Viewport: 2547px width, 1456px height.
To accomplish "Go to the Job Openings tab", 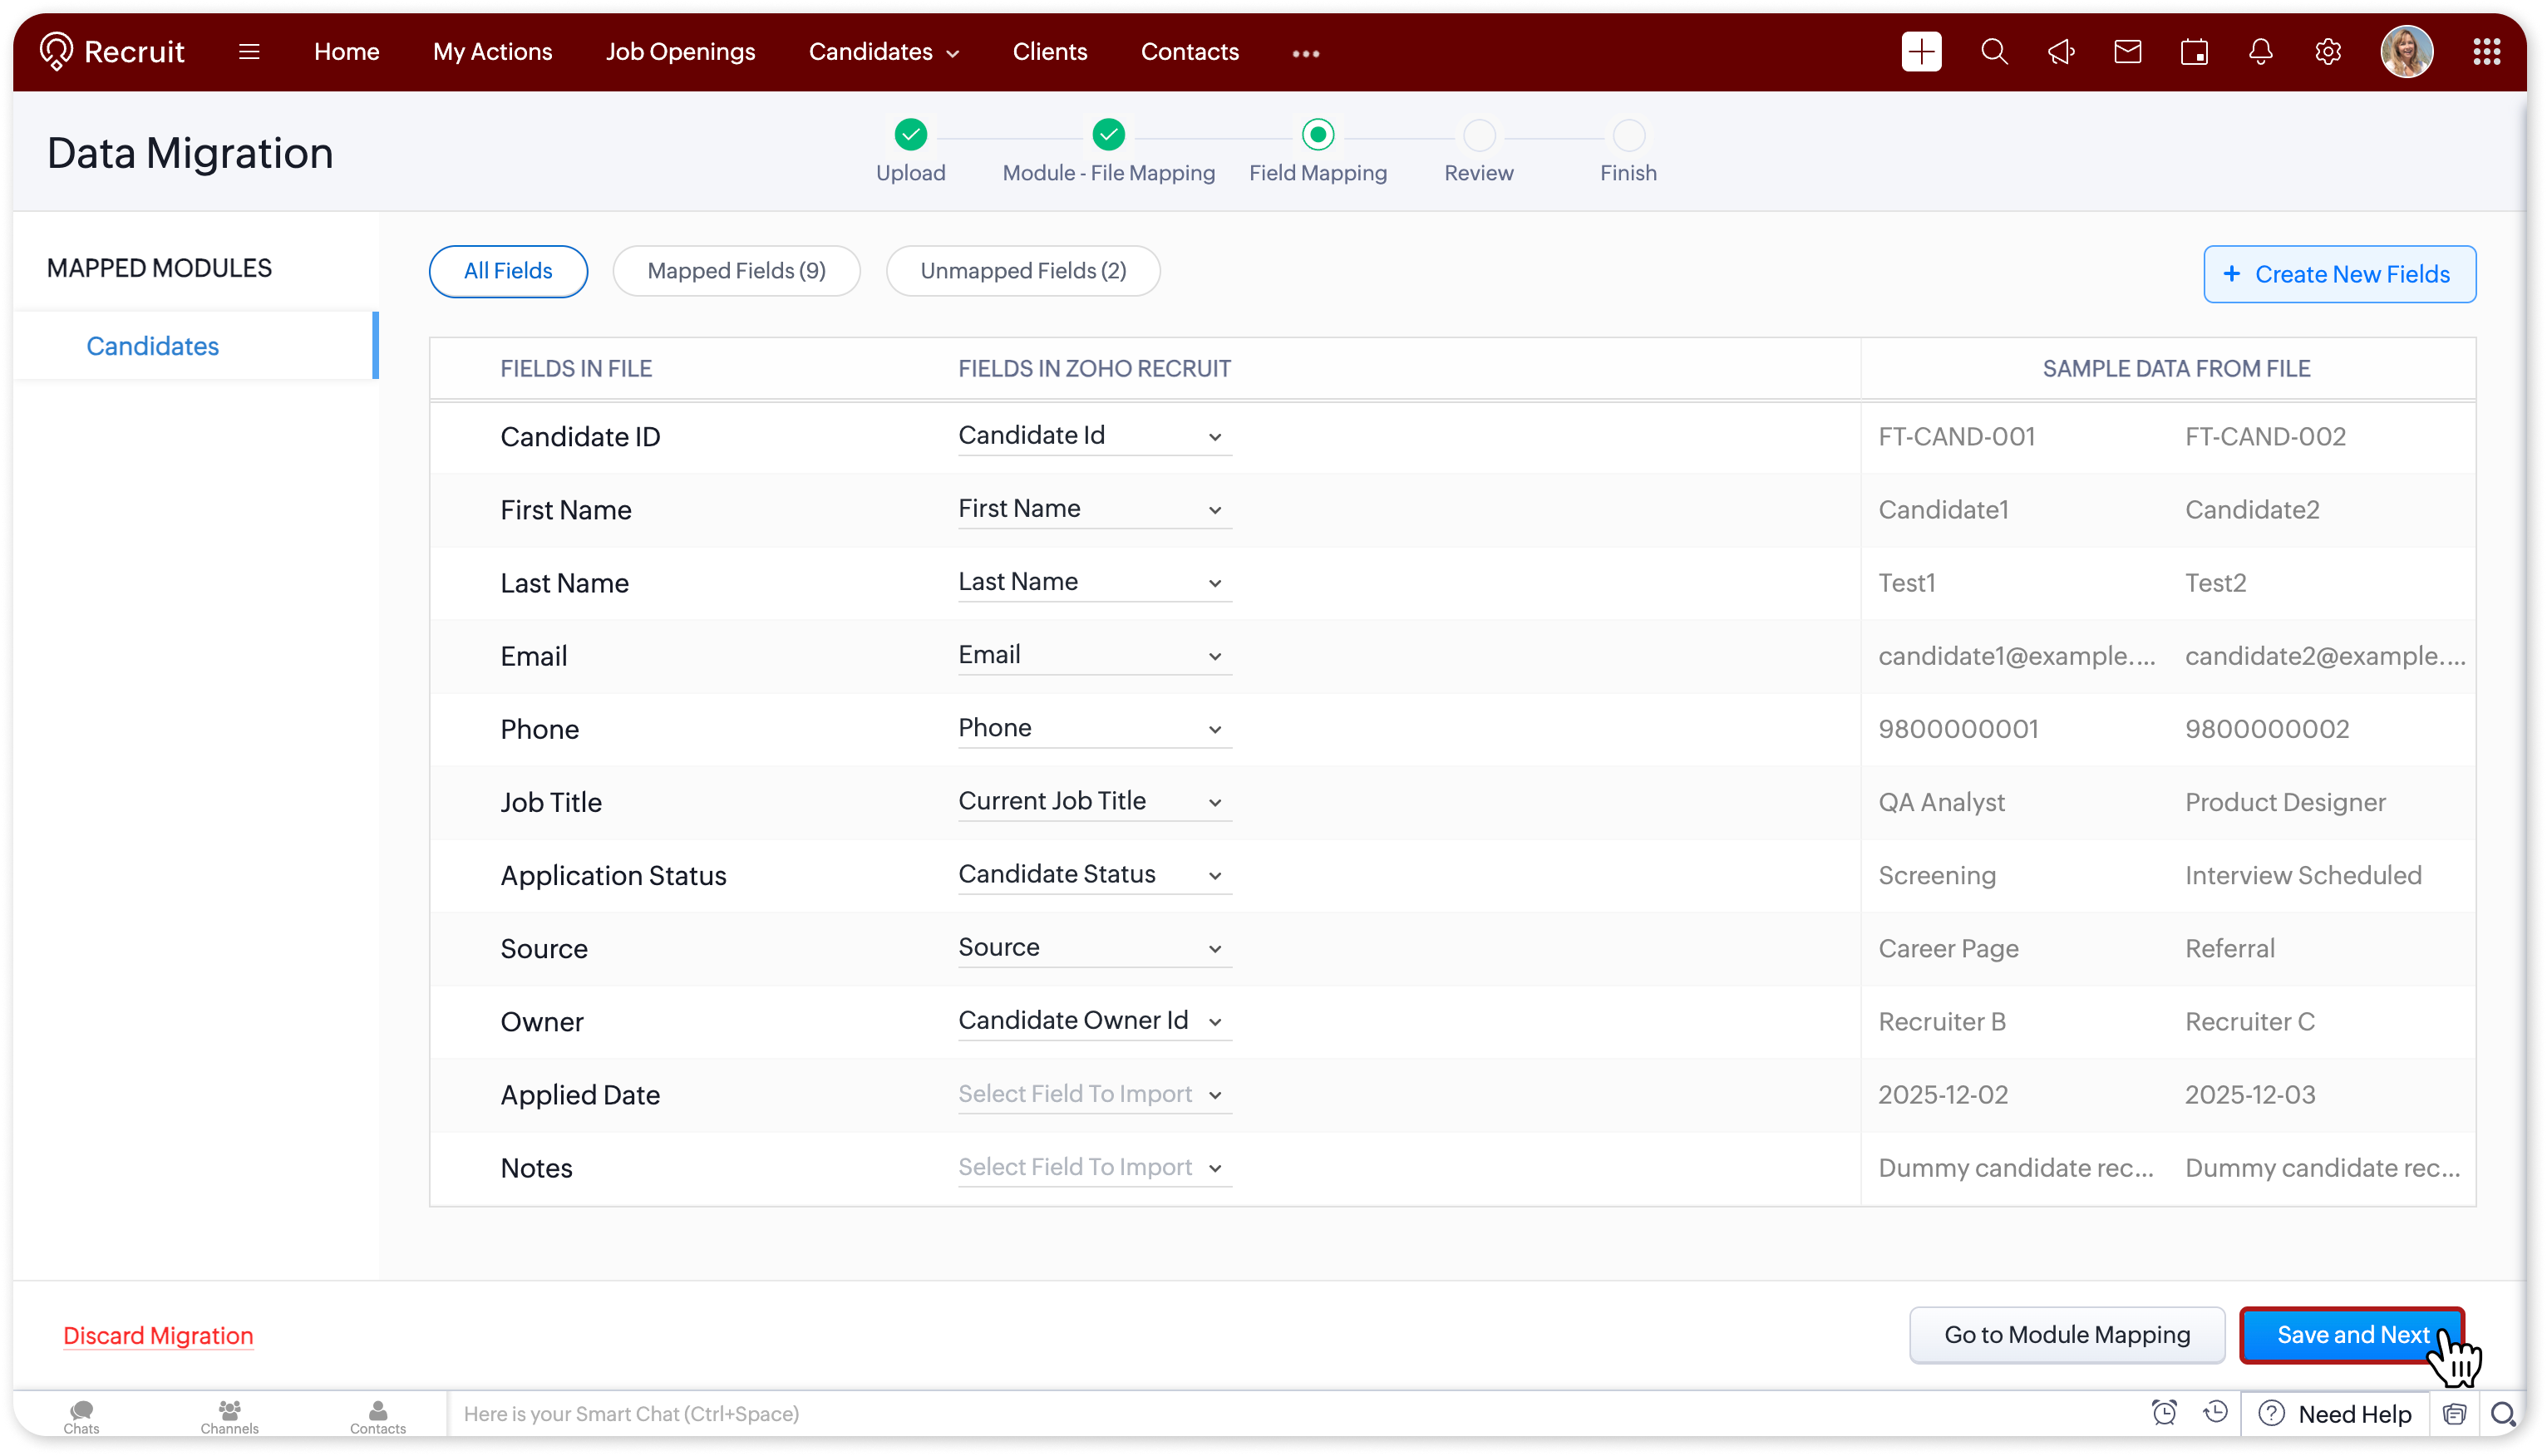I will click(x=680, y=52).
